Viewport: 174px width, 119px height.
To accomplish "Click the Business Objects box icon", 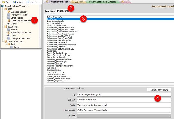I will 9,12.
